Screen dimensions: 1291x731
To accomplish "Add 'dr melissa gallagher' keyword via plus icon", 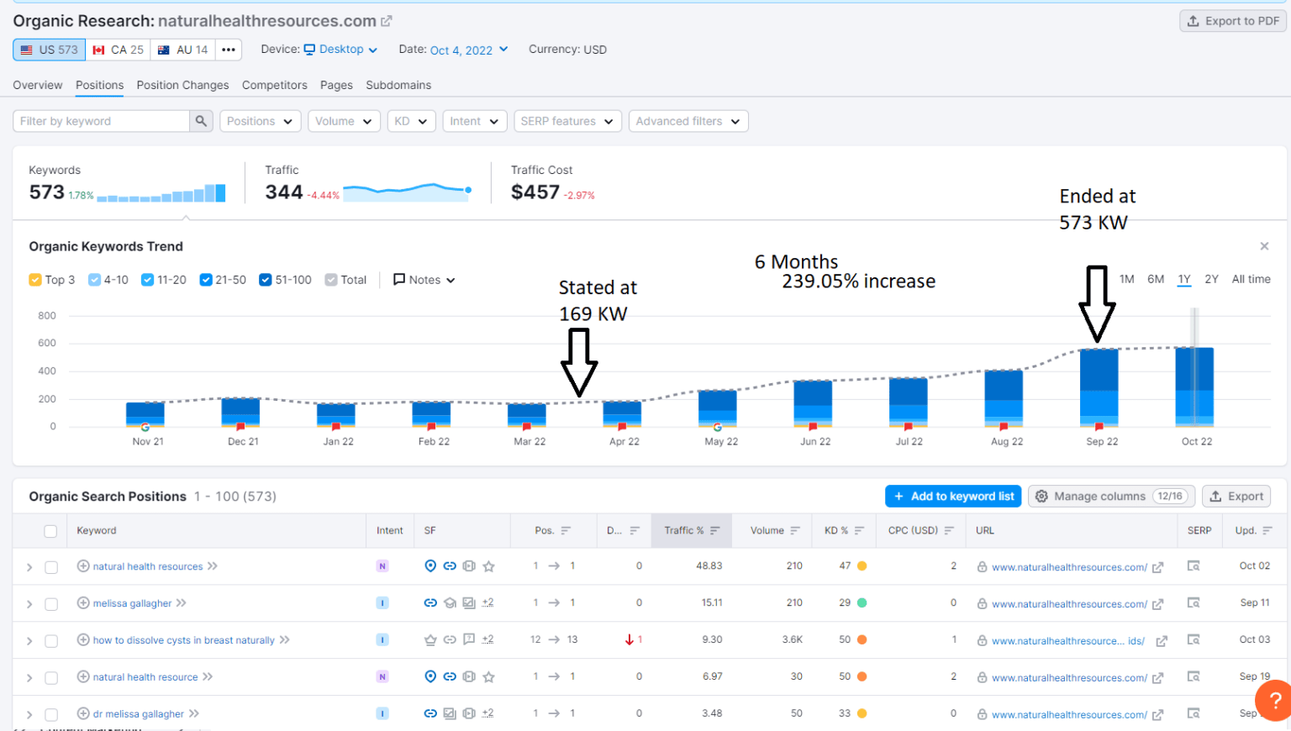I will point(83,714).
